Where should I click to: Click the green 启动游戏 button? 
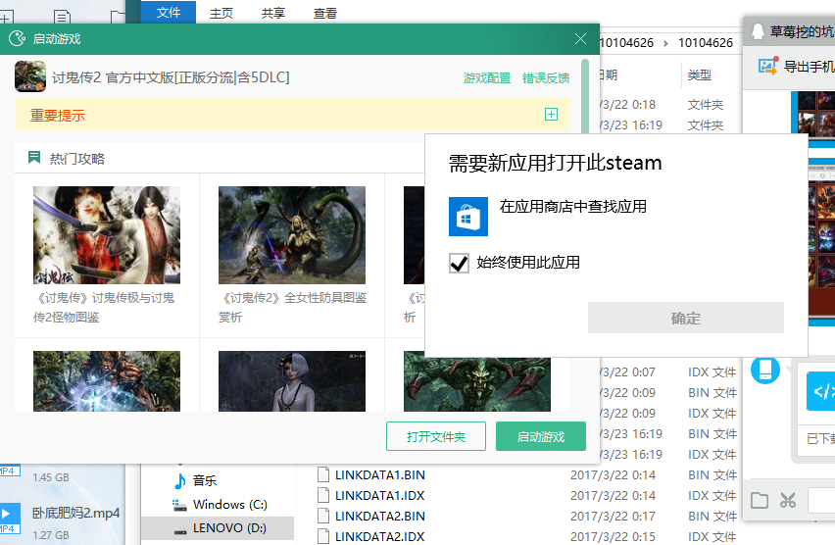click(x=541, y=436)
